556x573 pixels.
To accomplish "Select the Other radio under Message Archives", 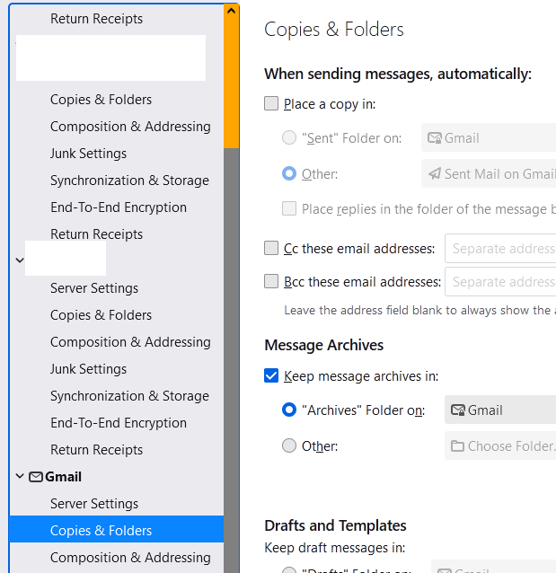I will (x=289, y=445).
